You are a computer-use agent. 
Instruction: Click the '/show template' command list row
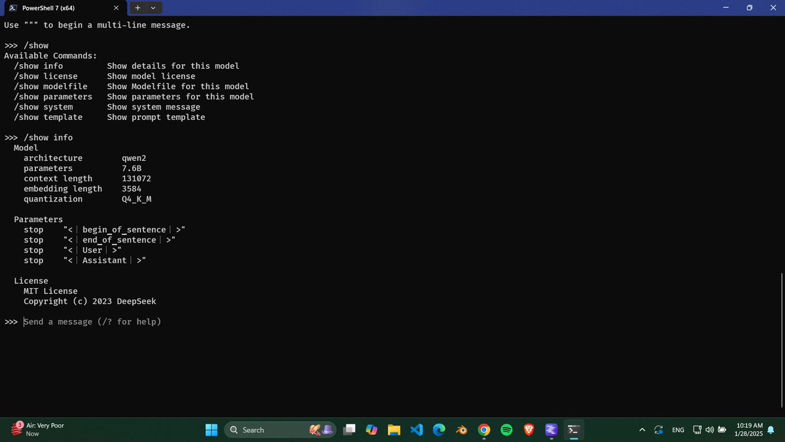pyautogui.click(x=109, y=117)
